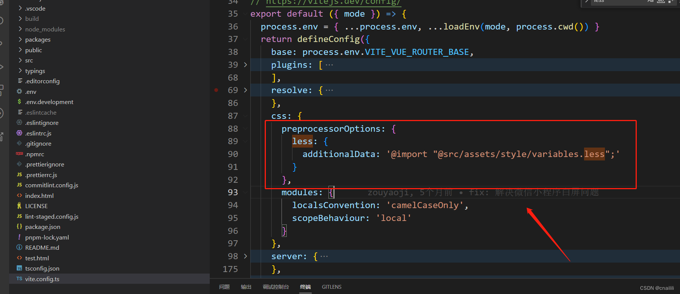Click 'localsConvention' on line 94
The width and height of the screenshot is (680, 294).
click(x=334, y=205)
